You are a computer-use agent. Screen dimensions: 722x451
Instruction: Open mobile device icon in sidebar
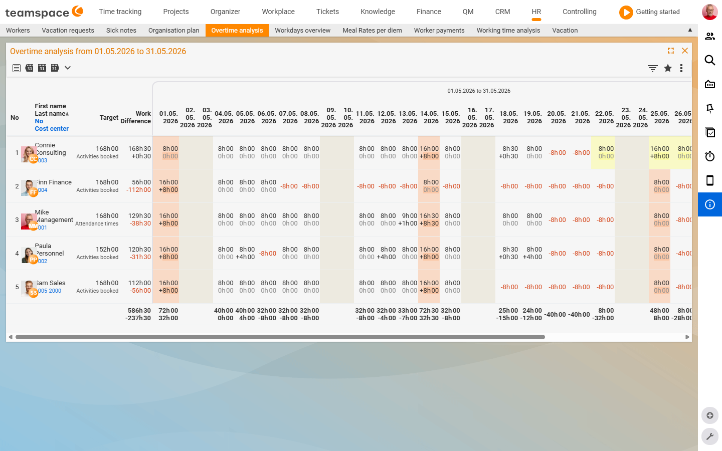(710, 180)
